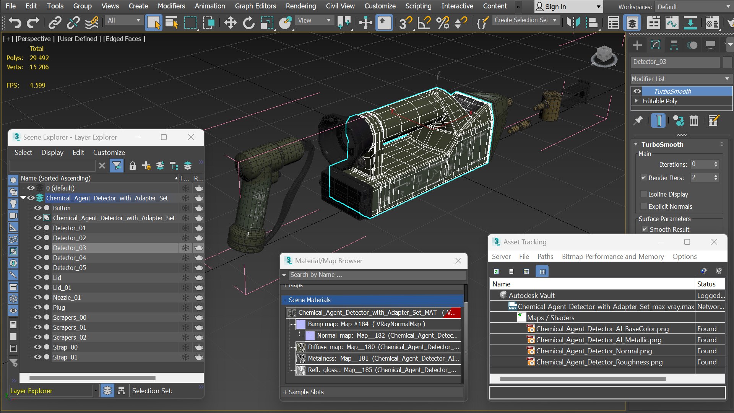Increase the TurboSmooth Iterations spinner
The width and height of the screenshot is (734, 413).
tap(716, 162)
